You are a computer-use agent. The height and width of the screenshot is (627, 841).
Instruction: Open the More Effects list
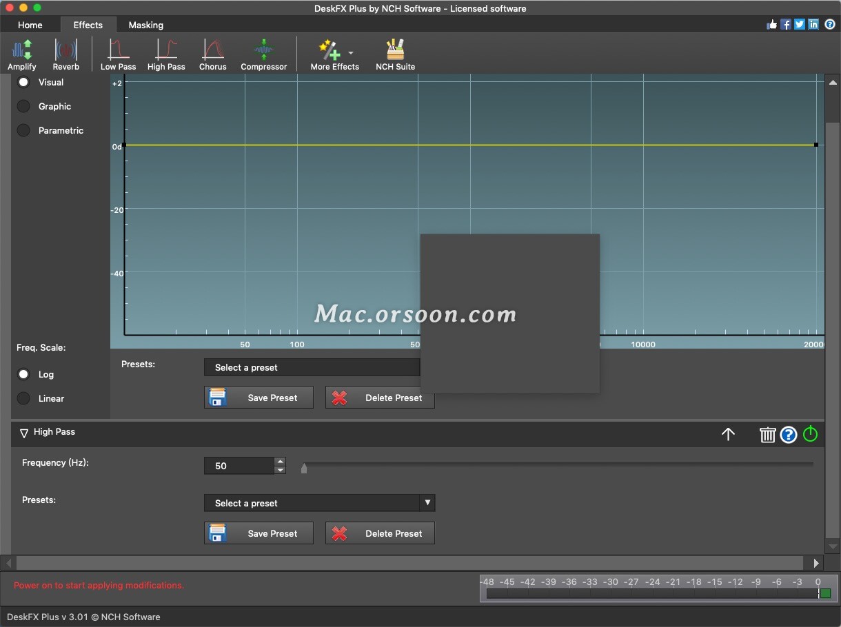tap(334, 54)
